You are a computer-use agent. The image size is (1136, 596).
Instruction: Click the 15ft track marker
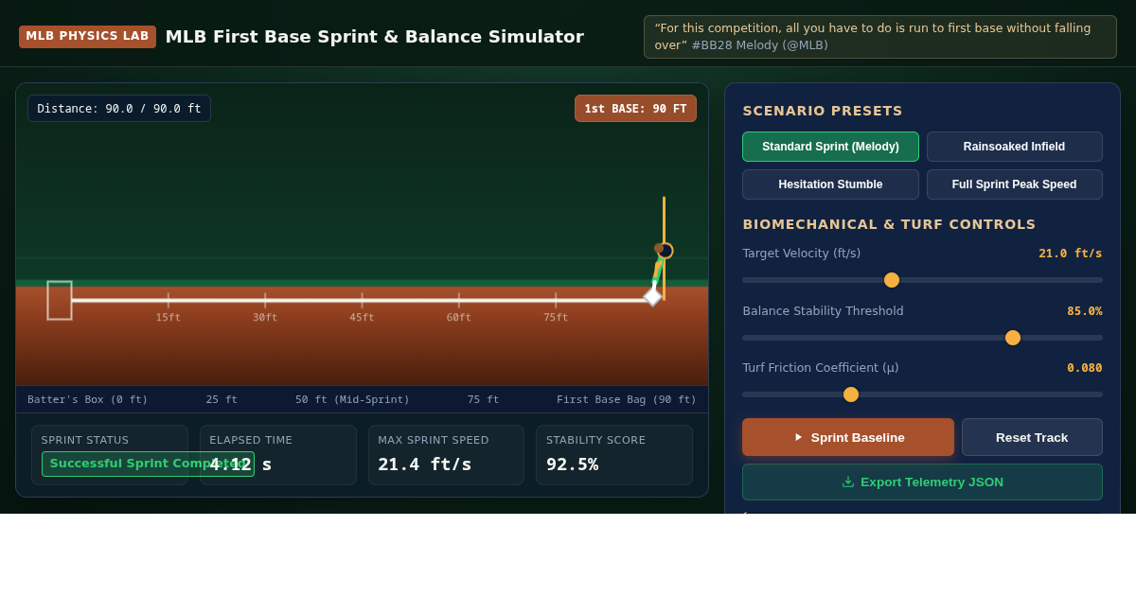169,317
